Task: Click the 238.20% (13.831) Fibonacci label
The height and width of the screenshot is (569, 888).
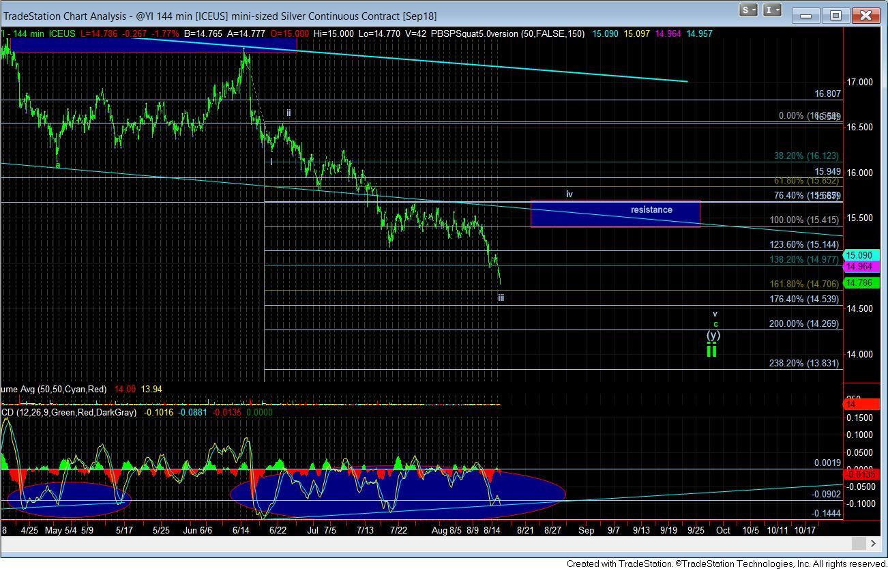Action: (x=803, y=363)
